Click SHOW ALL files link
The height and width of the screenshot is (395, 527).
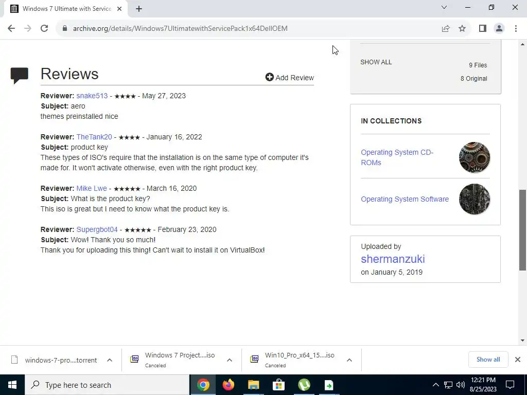point(376,62)
